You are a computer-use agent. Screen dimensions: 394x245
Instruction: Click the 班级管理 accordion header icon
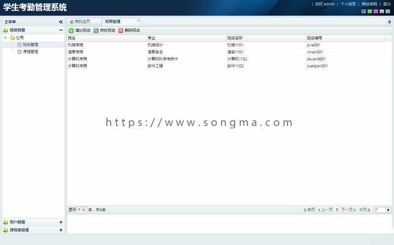pyautogui.click(x=6, y=30)
